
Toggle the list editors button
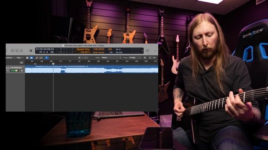147,51
